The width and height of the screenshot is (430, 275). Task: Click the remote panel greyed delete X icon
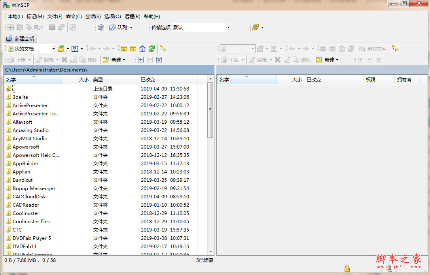278,60
